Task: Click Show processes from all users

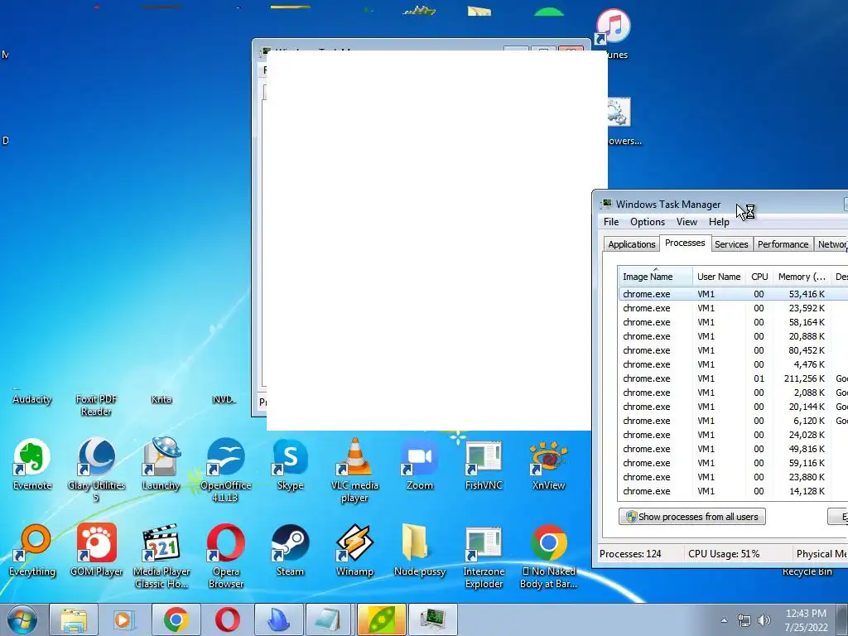Action: click(691, 517)
